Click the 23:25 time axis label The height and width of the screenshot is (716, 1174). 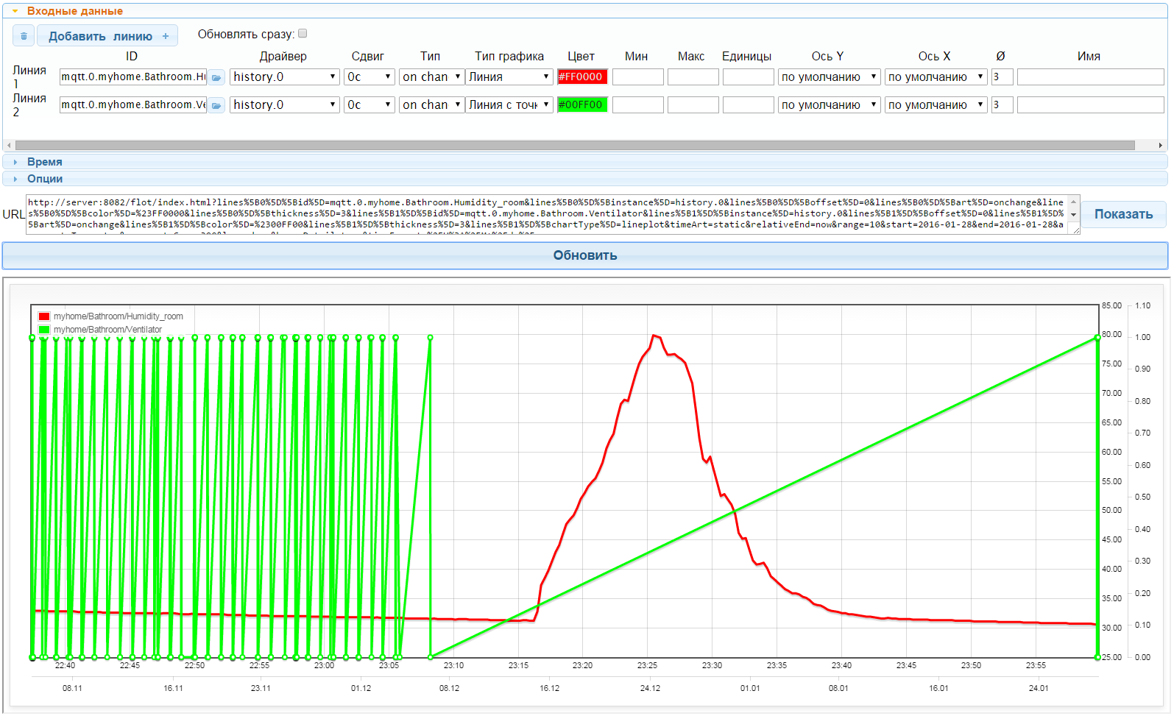click(x=647, y=665)
